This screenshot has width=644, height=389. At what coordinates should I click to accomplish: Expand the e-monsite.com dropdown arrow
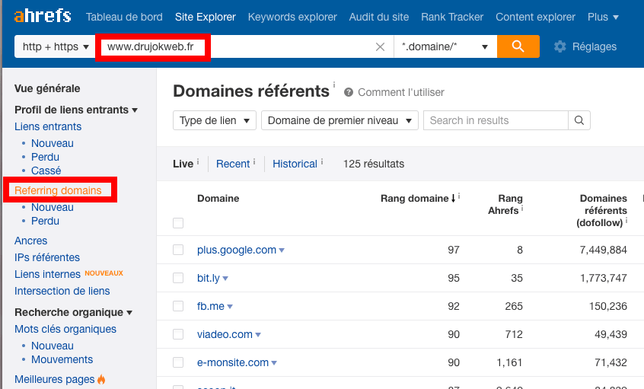(274, 362)
